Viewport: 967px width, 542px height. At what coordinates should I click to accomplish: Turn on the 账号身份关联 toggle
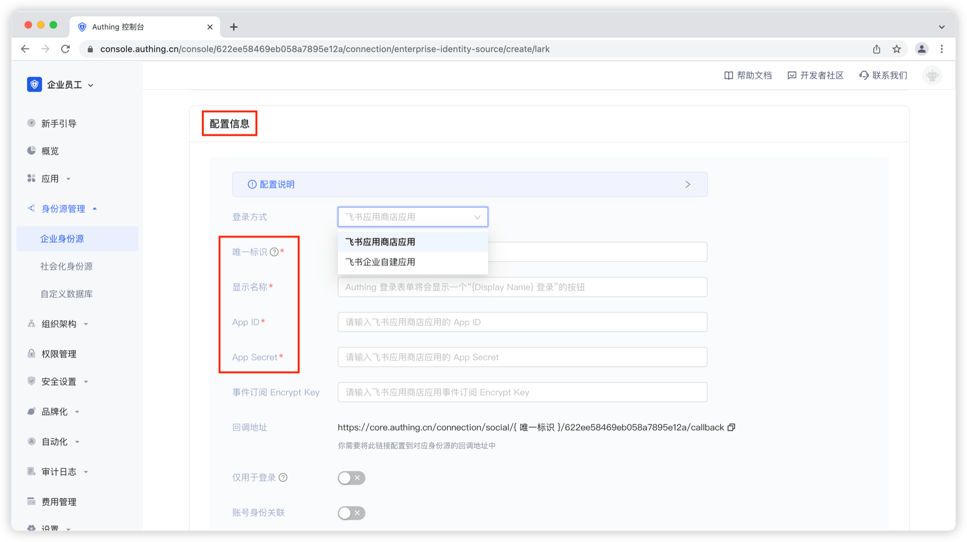pos(352,513)
